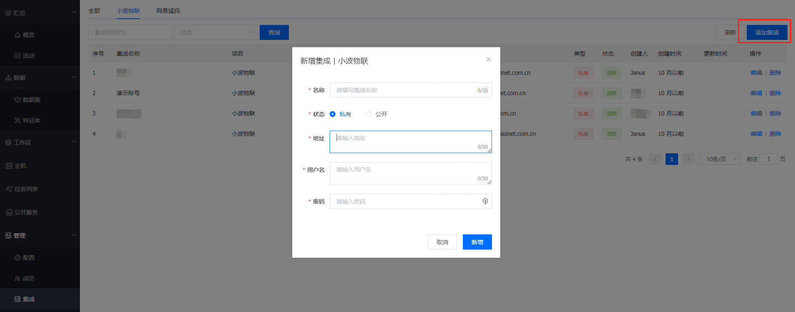Viewport: 795px width, 312px height.
Task: Click the 刷新 refresh button
Action: click(x=730, y=32)
